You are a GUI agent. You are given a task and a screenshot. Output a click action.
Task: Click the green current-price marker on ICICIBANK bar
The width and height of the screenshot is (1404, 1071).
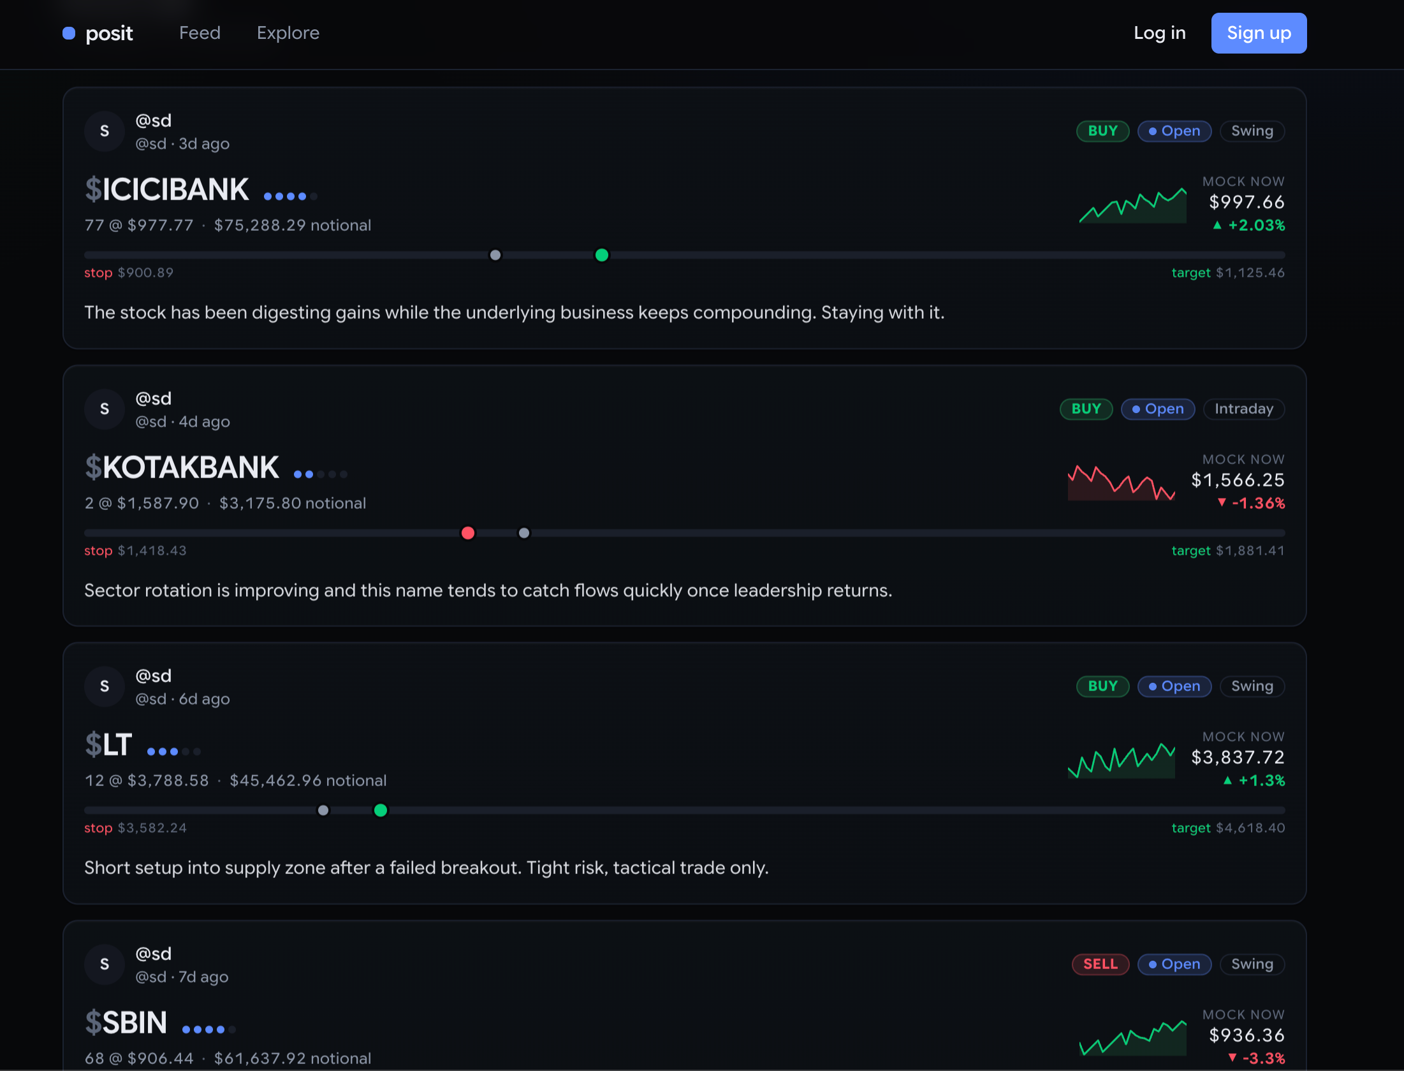tap(601, 256)
